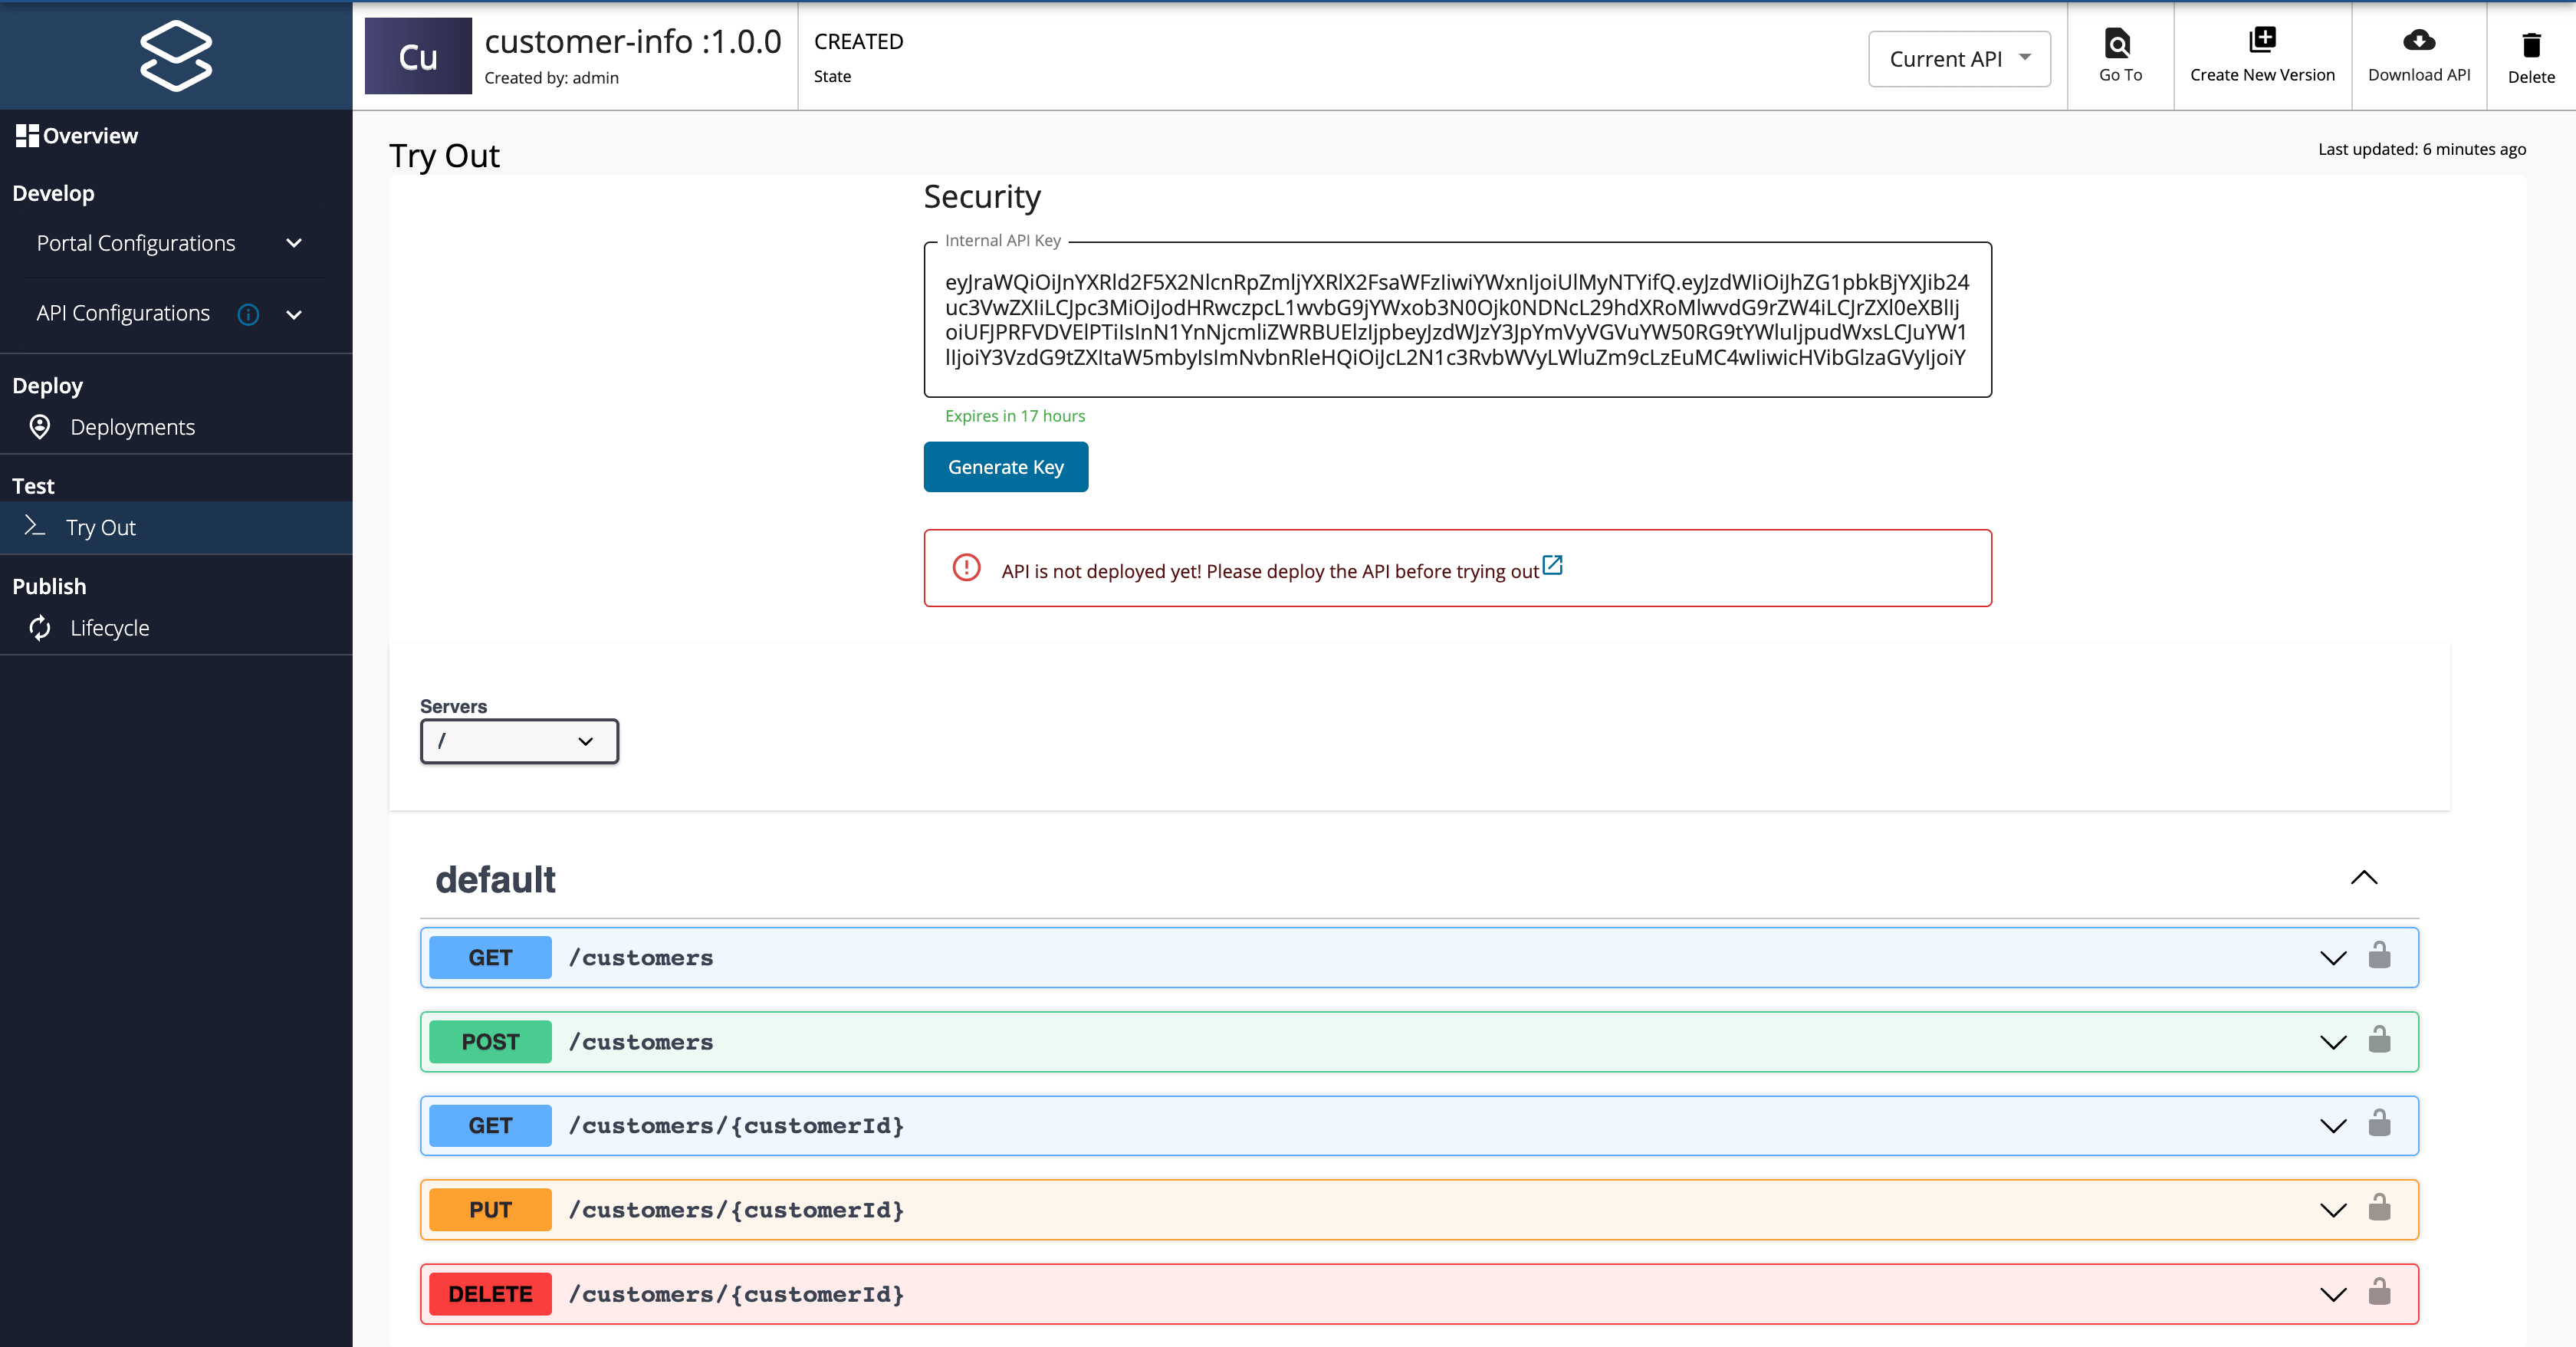Open the Servers dropdown
2576x1347 pixels.
point(519,741)
